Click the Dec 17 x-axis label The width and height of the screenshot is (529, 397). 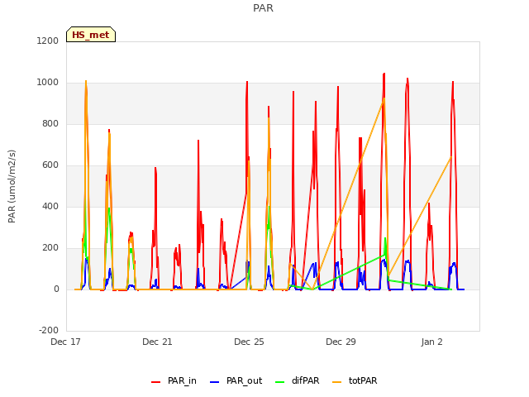65,342
